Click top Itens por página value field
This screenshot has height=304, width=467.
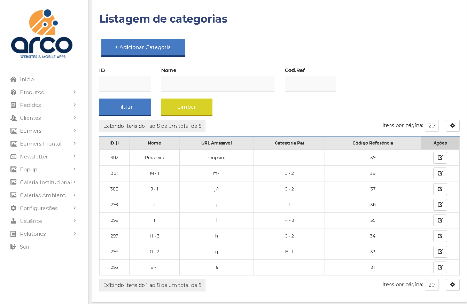431,126
